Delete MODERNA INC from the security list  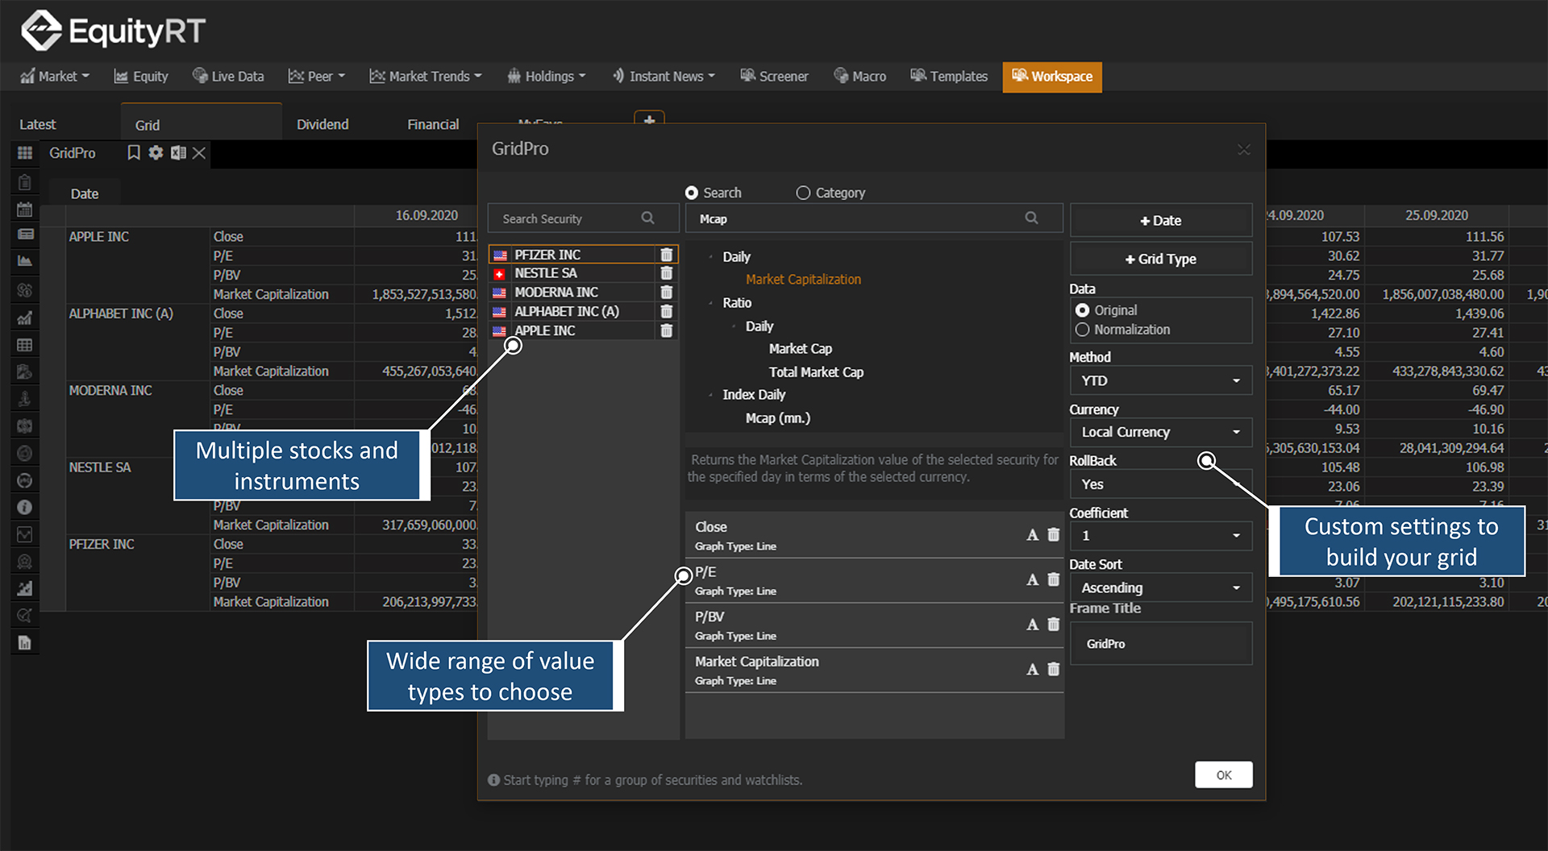pyautogui.click(x=666, y=293)
